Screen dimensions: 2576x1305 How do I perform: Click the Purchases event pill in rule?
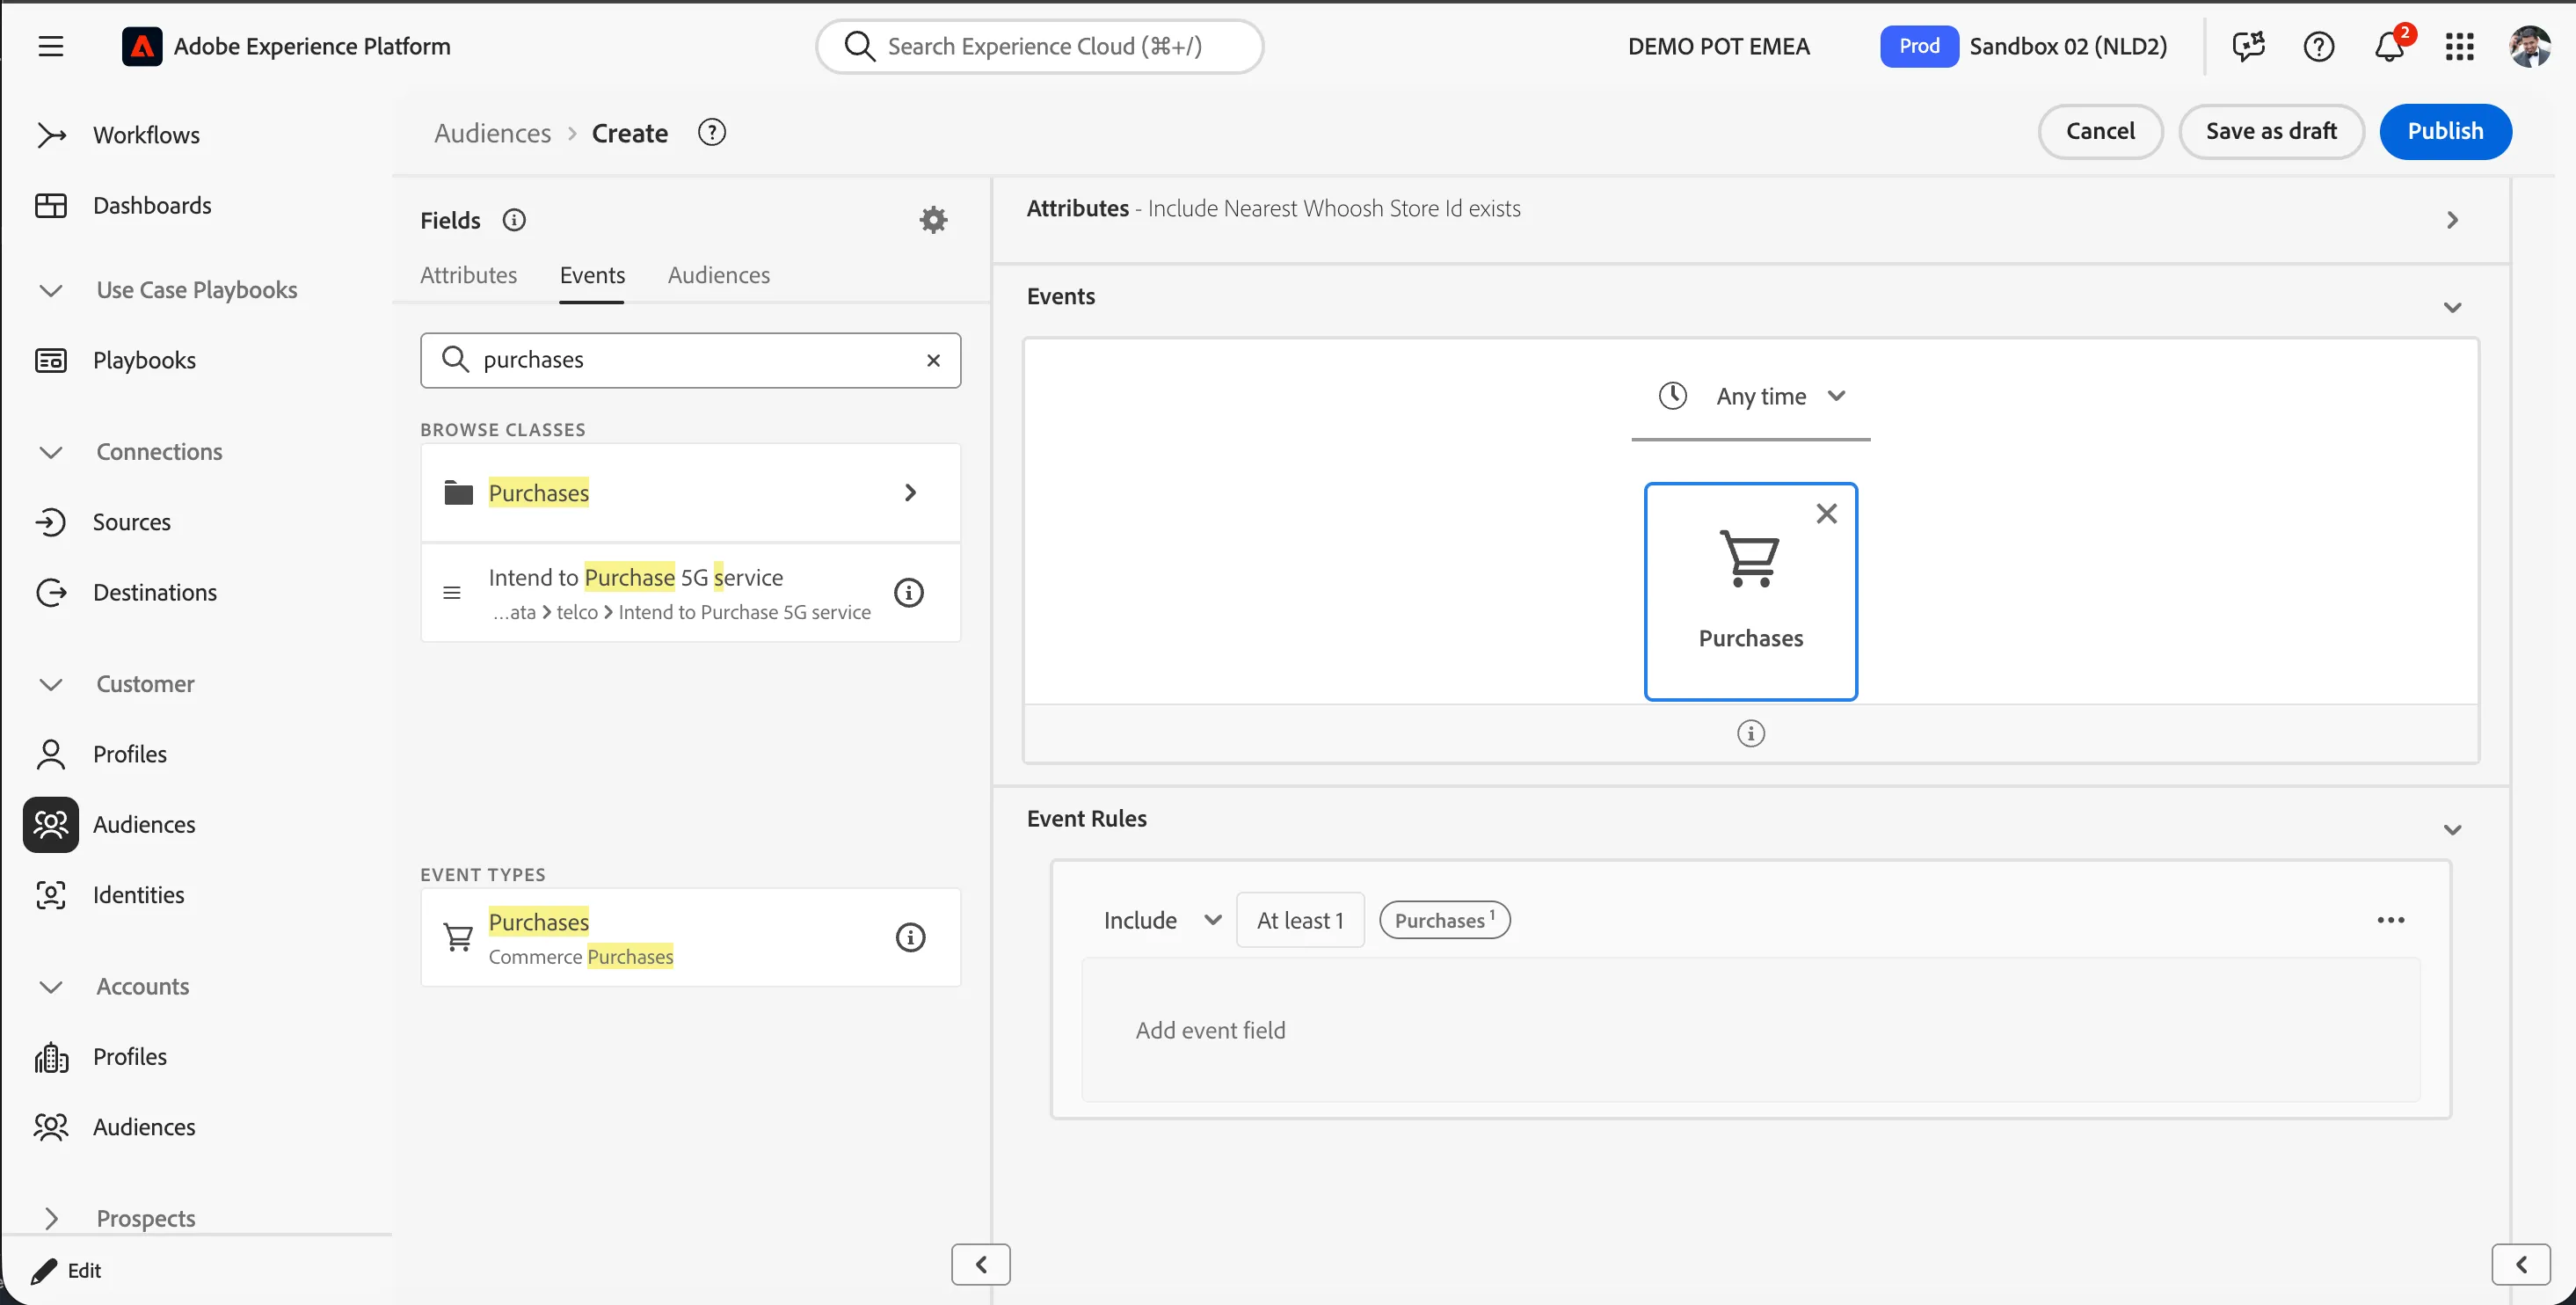point(1444,920)
